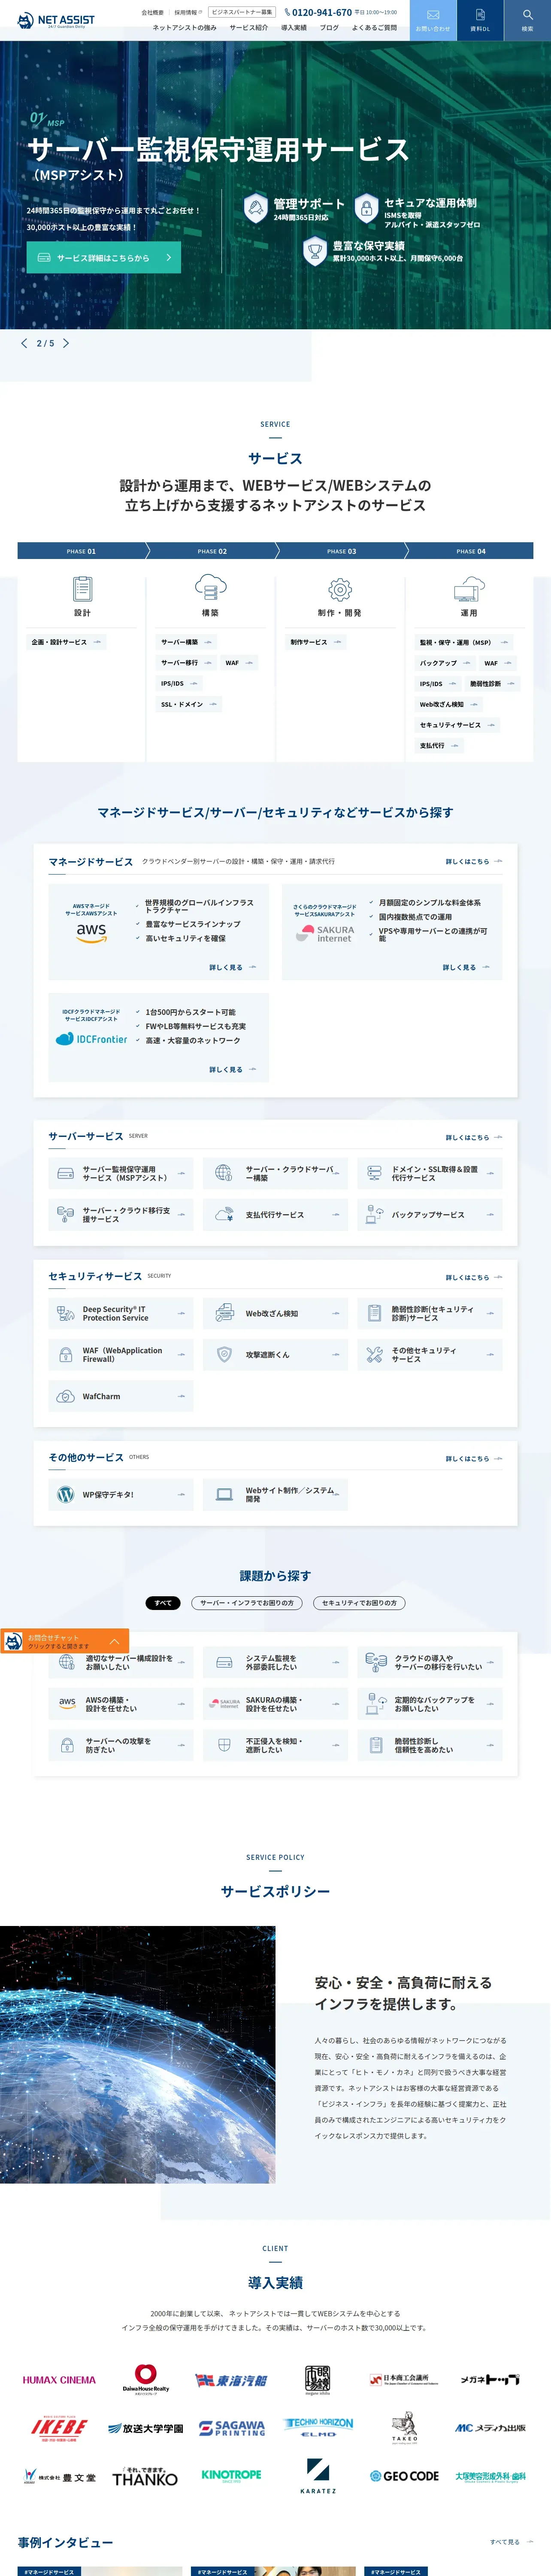Screen dimensions: 551x2576
Task: Click セキュリティサービス link under 運用
Action: pyautogui.click(x=457, y=725)
